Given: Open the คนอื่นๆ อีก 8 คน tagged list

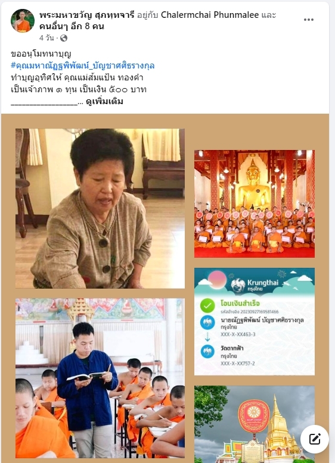Looking at the screenshot, I should pos(72,26).
